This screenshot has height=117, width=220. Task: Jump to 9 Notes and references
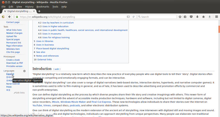(x=46, y=56)
